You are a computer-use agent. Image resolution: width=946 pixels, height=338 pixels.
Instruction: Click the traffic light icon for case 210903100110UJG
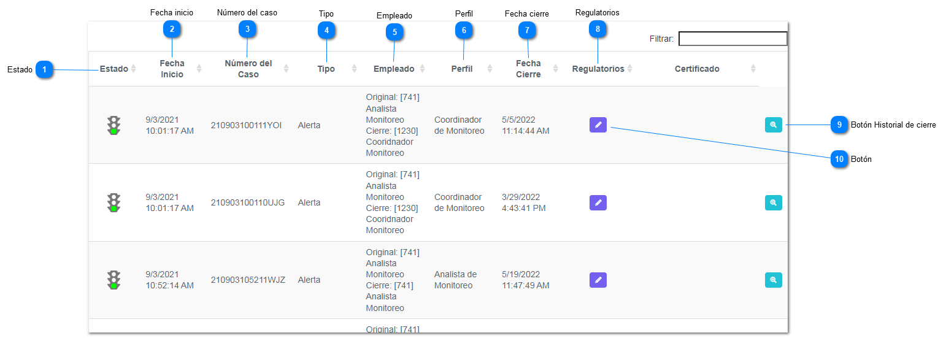[113, 202]
